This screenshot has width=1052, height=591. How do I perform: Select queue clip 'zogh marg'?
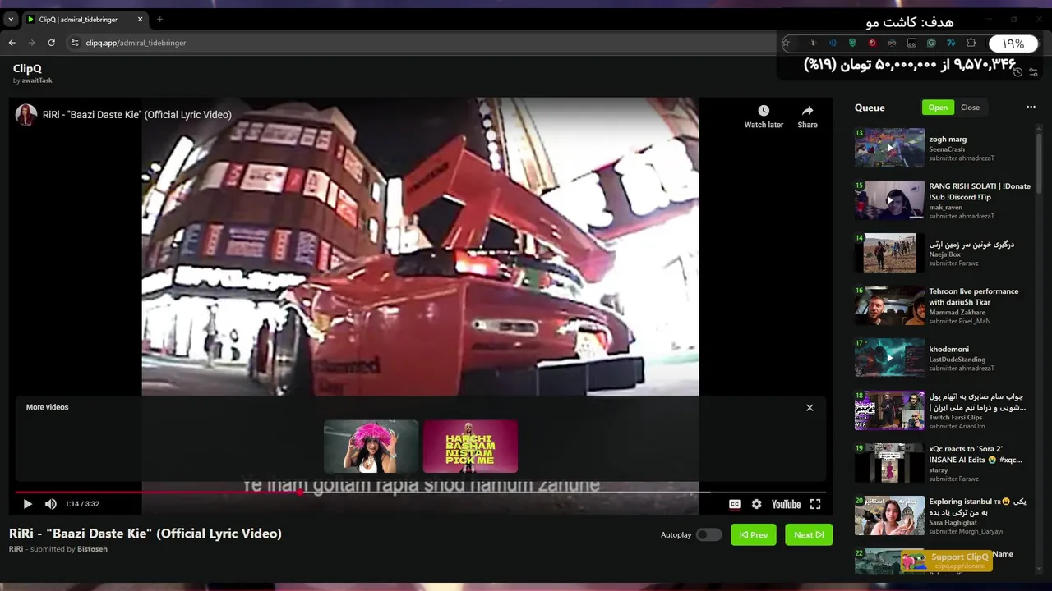pyautogui.click(x=944, y=148)
